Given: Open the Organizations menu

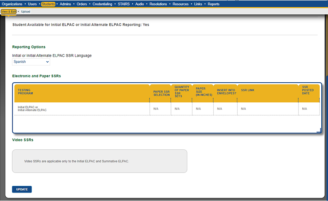Looking at the screenshot, I should pos(12,4).
